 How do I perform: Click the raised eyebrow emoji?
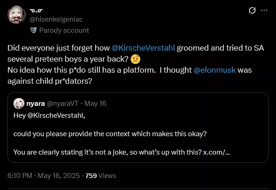tap(135, 59)
